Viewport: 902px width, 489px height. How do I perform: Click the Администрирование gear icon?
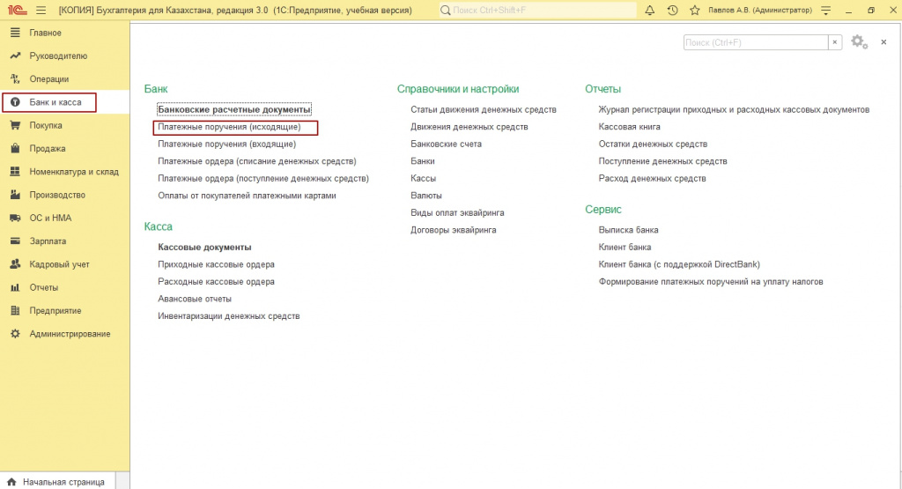[x=15, y=334]
